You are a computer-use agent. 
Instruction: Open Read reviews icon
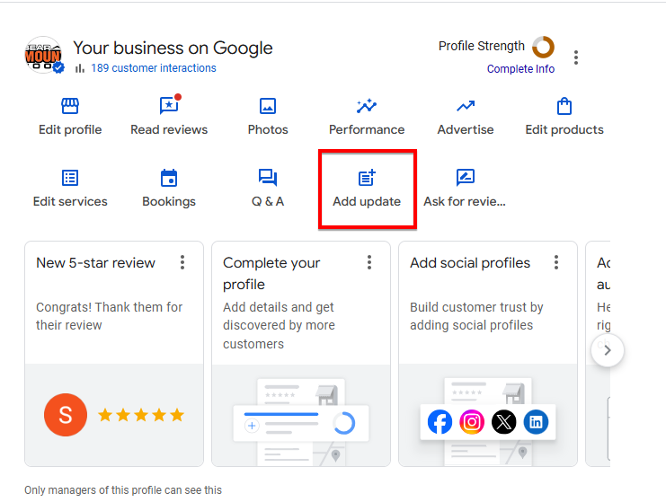169,107
